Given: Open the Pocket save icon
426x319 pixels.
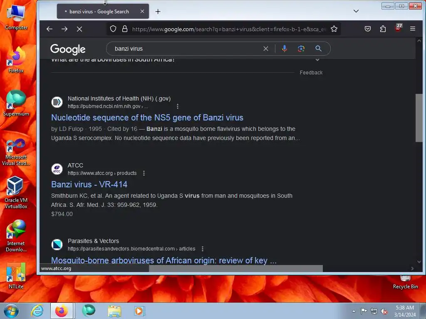Looking at the screenshot, I should click(368, 29).
